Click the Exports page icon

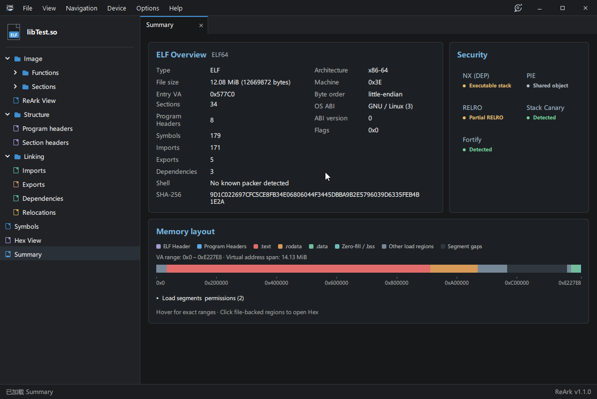(x=16, y=184)
